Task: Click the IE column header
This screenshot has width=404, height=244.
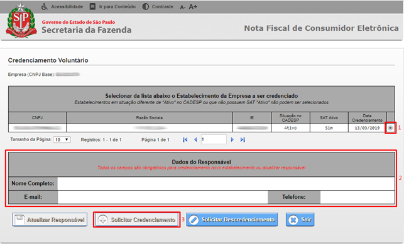Action: pyautogui.click(x=252, y=118)
